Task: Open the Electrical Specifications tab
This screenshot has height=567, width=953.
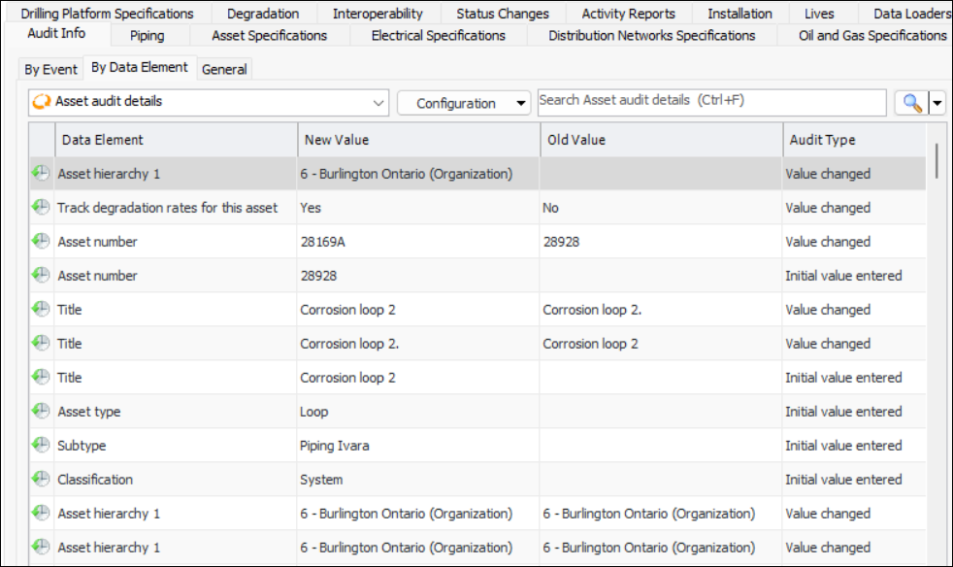Action: pyautogui.click(x=438, y=36)
